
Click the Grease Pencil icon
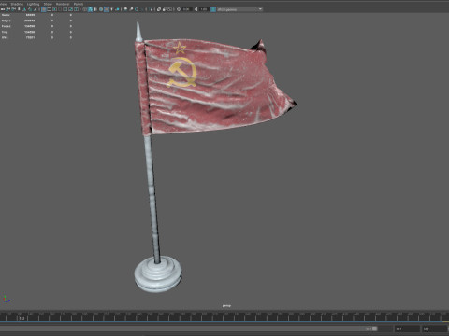click(x=35, y=9)
